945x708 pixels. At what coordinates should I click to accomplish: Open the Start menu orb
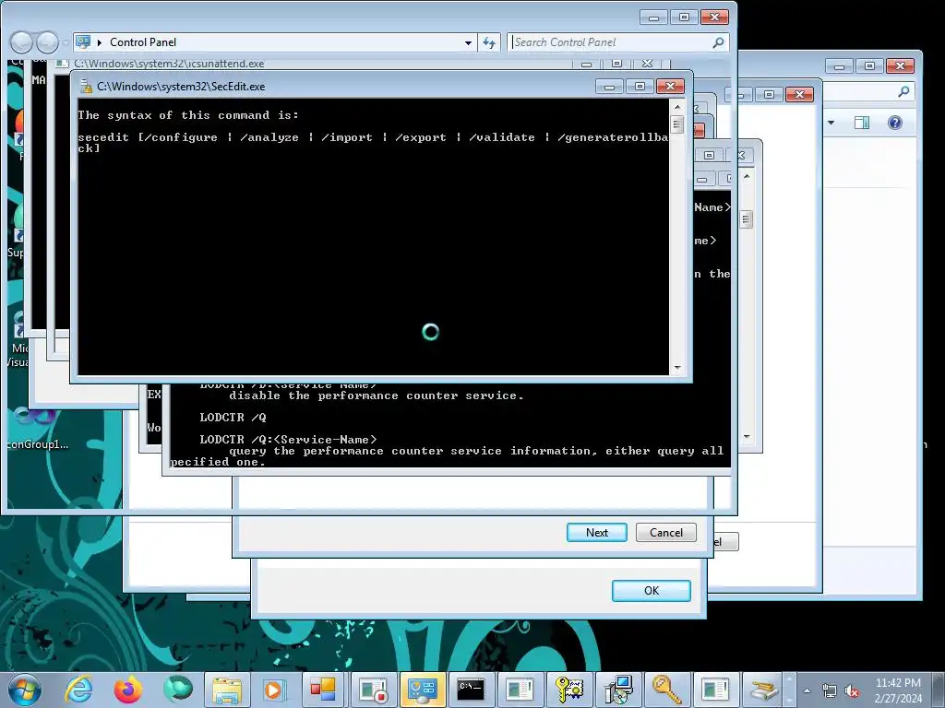[25, 690]
